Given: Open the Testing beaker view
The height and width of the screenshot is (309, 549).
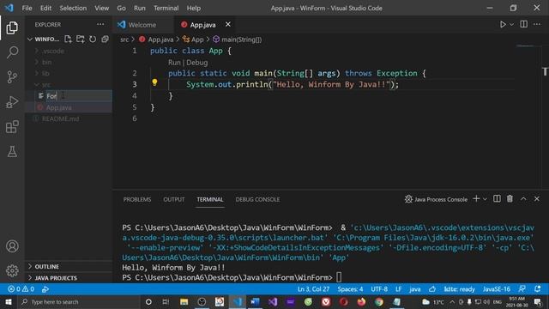Looking at the screenshot, I should 12,152.
